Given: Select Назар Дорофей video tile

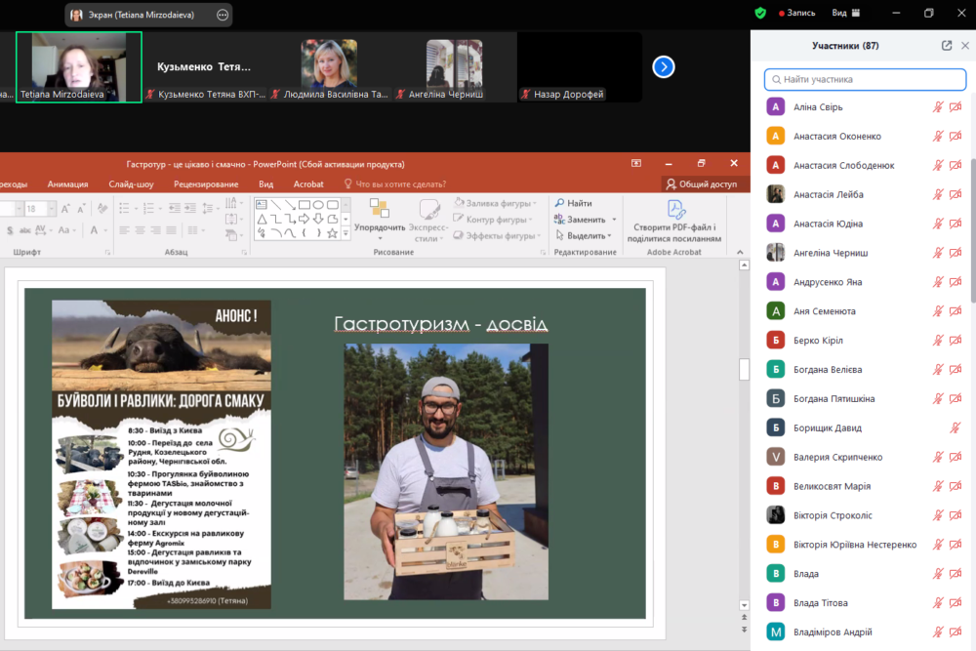Looking at the screenshot, I should coord(580,67).
